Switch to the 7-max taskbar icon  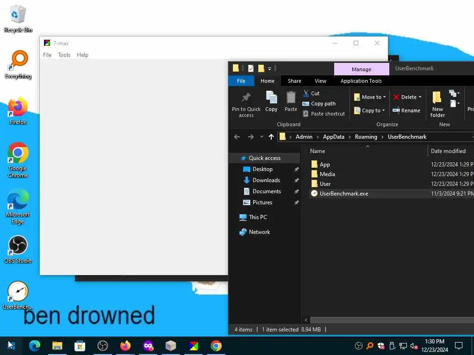click(193, 346)
